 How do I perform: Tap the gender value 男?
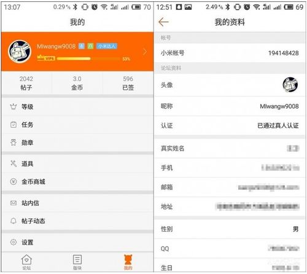click(x=295, y=229)
